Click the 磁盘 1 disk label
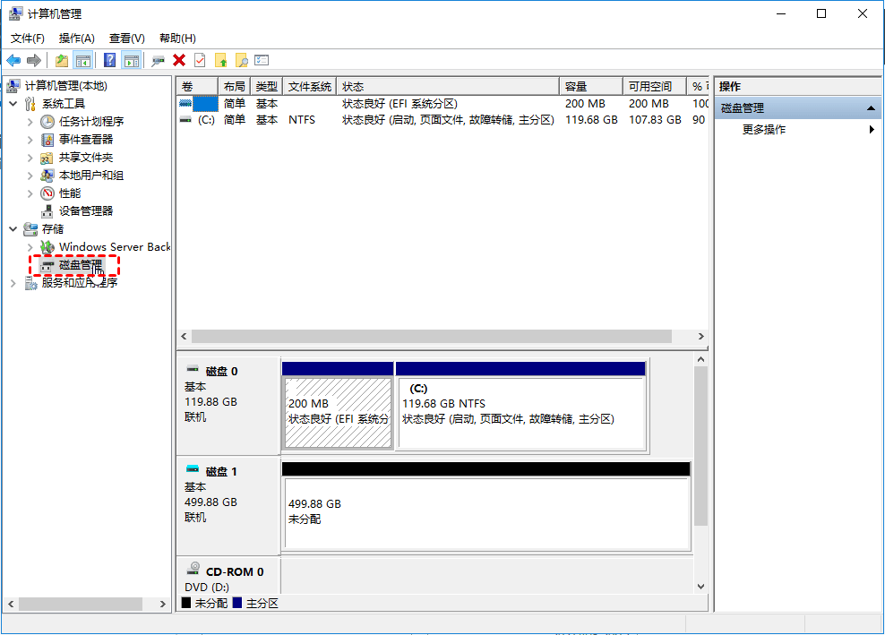The width and height of the screenshot is (885, 635). pyautogui.click(x=222, y=471)
